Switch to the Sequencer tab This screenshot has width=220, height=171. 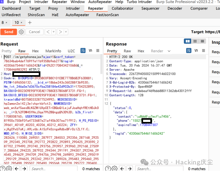(150, 8)
